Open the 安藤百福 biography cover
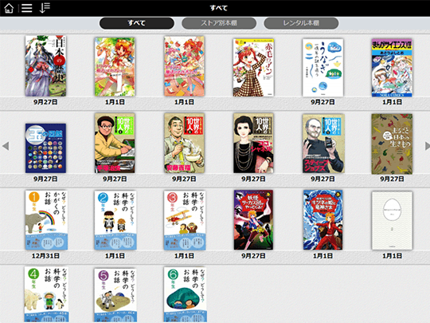 pyautogui.click(x=184, y=143)
